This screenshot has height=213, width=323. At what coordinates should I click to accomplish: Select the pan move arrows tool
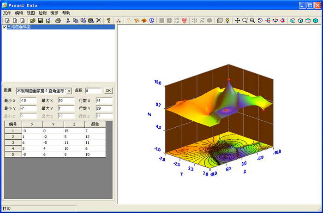[238, 20]
